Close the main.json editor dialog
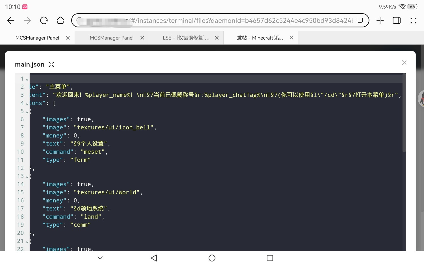 tap(404, 62)
